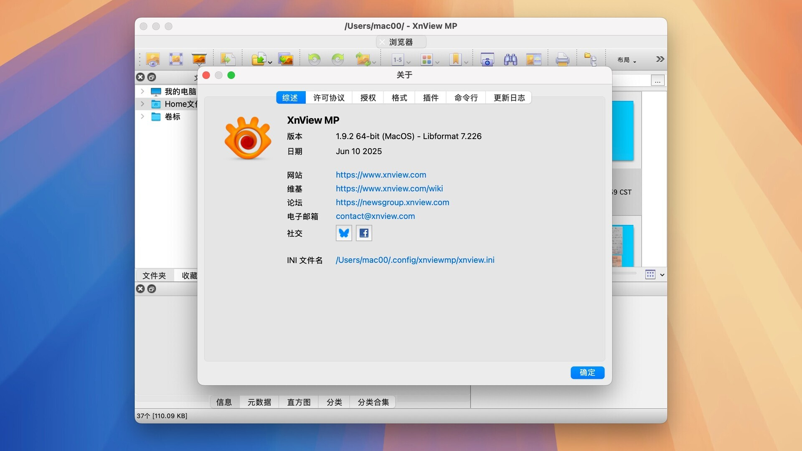The width and height of the screenshot is (802, 451).
Task: Open the screen capture tool
Action: [x=487, y=59]
